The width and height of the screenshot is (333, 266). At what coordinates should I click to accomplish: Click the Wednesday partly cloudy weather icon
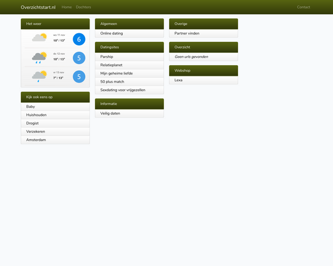tap(39, 38)
